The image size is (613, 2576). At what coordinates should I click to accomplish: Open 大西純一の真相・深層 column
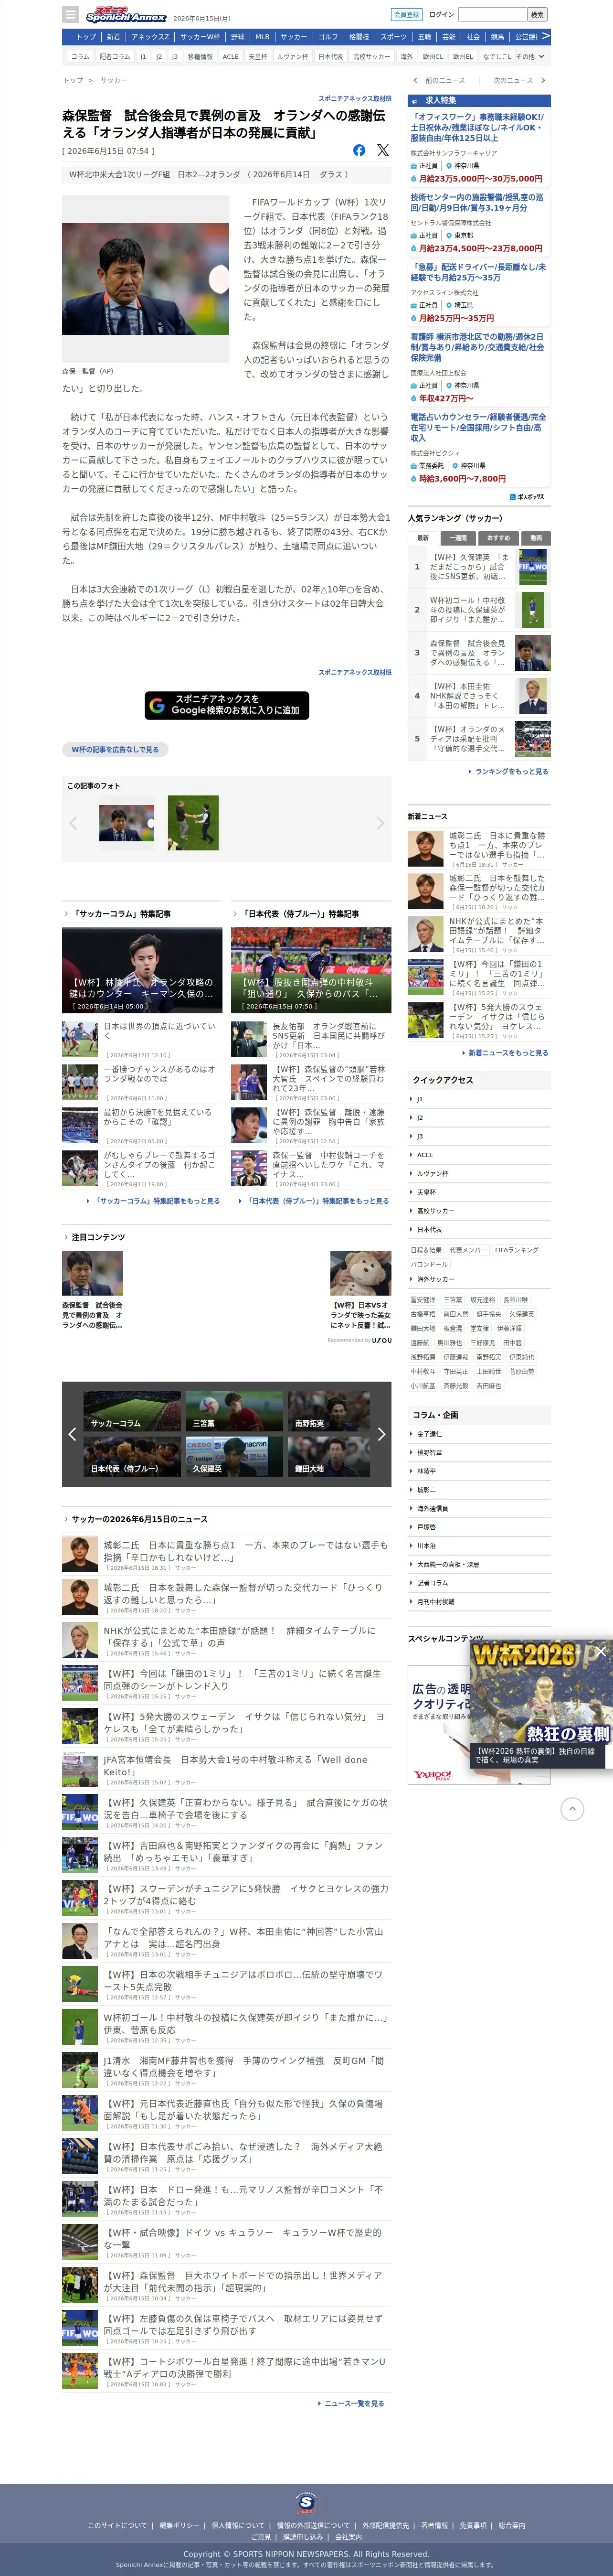[x=447, y=1564]
